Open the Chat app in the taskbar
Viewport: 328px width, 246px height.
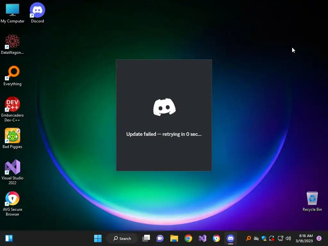[160, 238]
